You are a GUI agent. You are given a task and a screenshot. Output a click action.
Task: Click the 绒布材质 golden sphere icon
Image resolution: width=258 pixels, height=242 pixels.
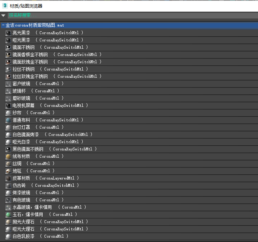pyautogui.click(x=8, y=157)
